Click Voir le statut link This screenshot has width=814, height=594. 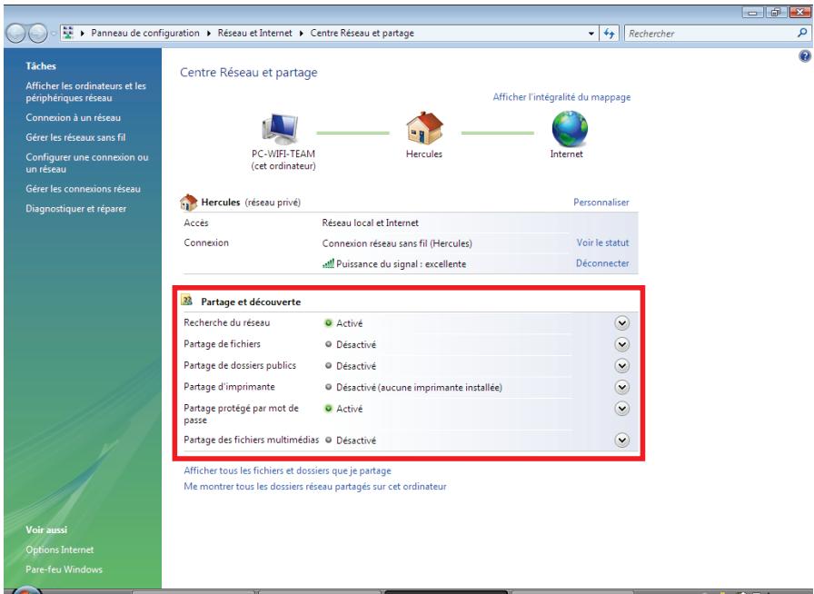click(602, 243)
